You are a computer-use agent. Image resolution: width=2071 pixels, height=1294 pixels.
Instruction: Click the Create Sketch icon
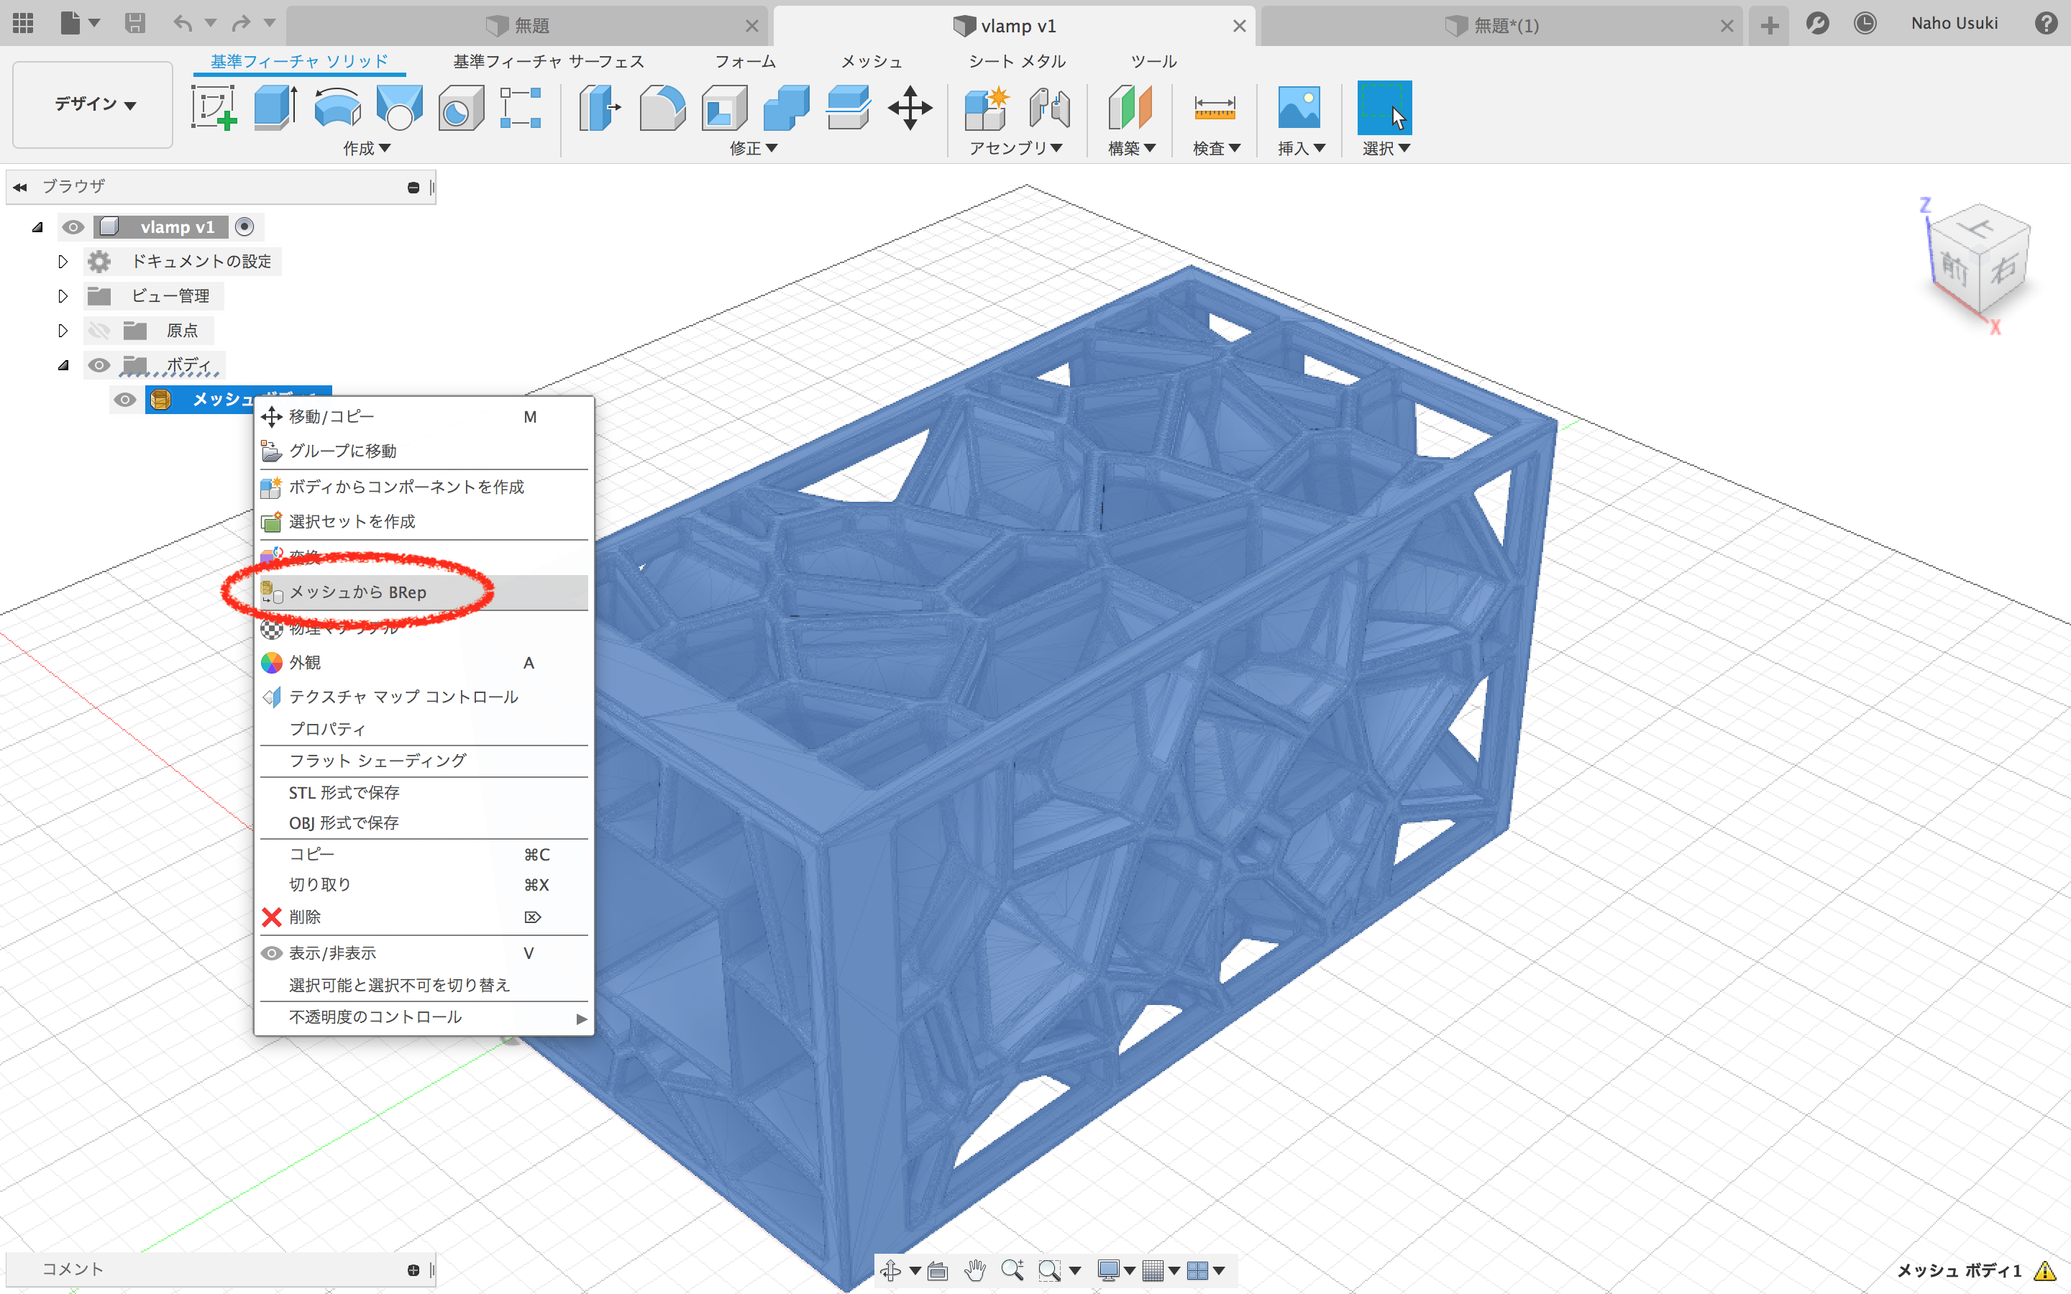(214, 108)
